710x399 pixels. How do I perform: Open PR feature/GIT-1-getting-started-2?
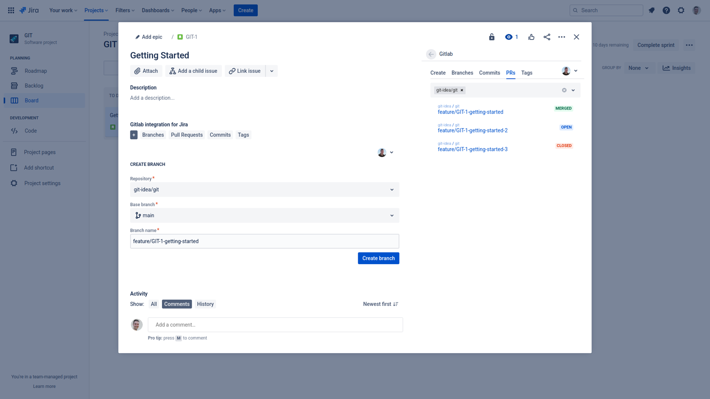point(473,130)
